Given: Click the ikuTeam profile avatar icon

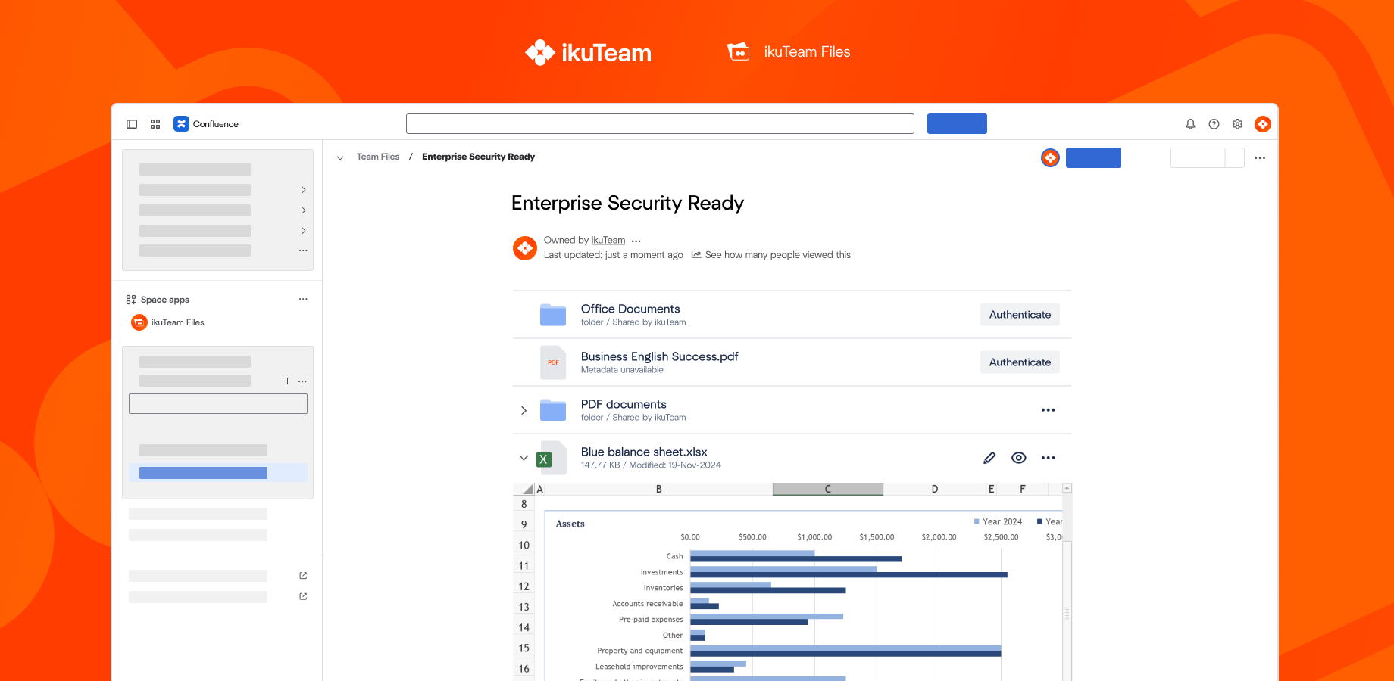Looking at the screenshot, I should (1262, 123).
